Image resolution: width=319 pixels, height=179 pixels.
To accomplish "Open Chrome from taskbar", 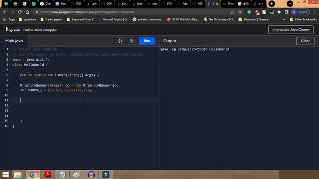I will click(33, 175).
